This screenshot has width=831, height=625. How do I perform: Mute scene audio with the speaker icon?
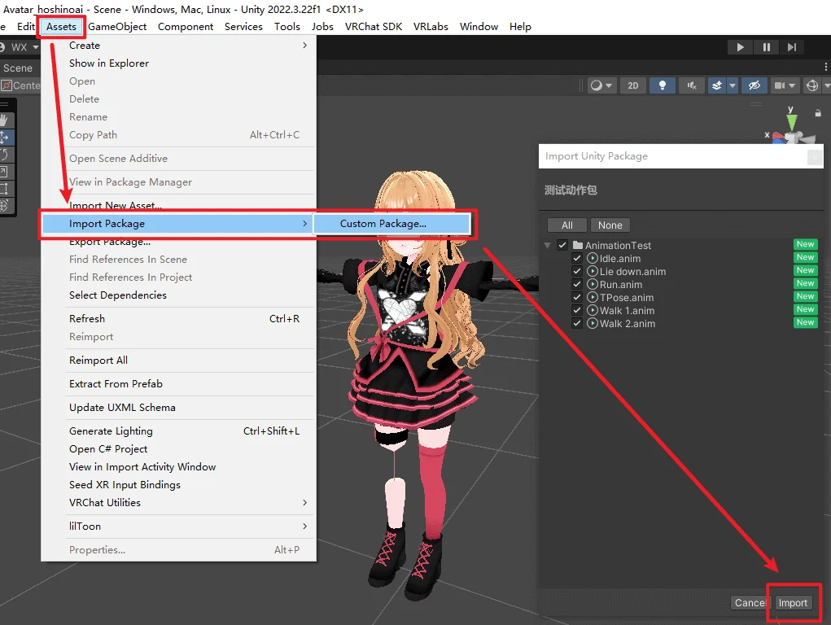pyautogui.click(x=692, y=85)
